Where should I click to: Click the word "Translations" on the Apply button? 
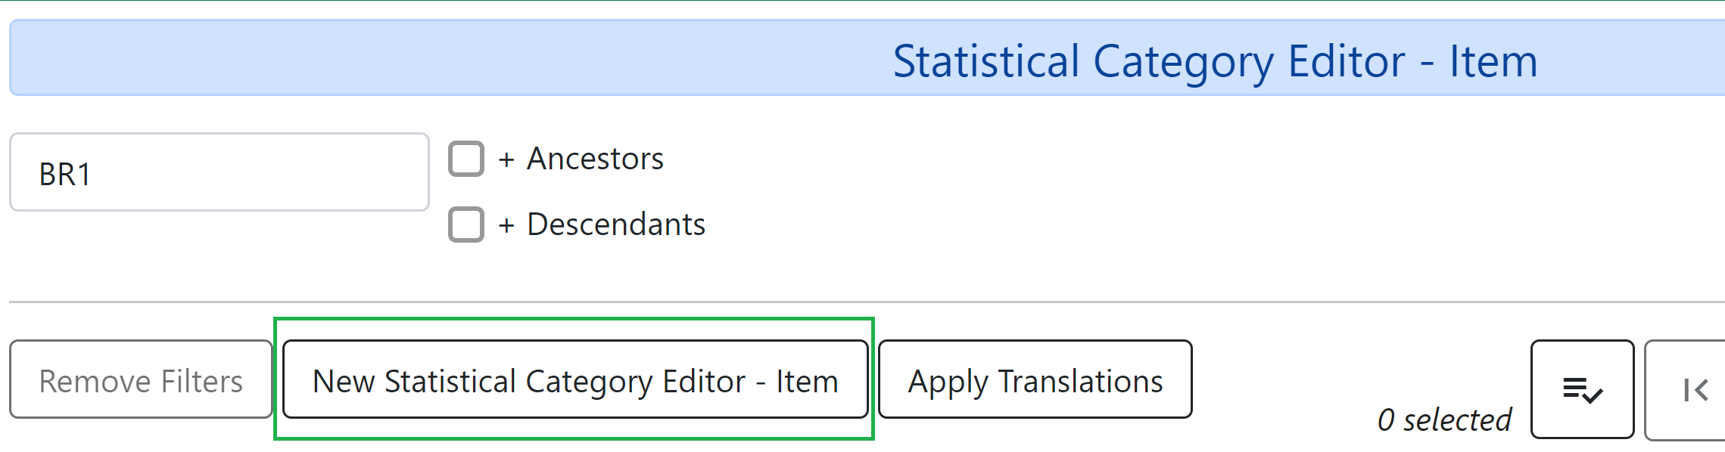[1080, 381]
